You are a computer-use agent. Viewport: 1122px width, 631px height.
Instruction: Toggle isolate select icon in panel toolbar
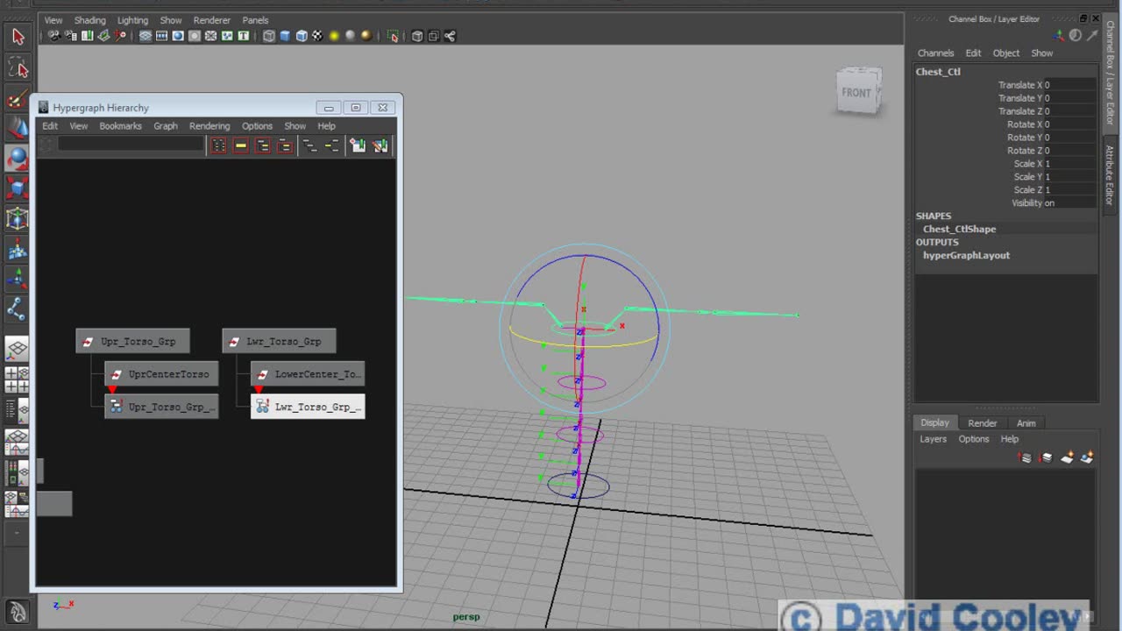[x=393, y=36]
